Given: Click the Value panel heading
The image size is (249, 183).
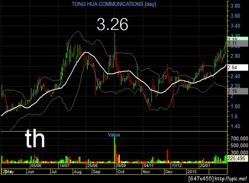Looking at the screenshot, I should (114, 135).
